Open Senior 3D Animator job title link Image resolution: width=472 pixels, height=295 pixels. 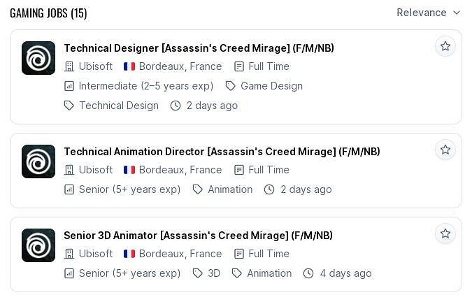tap(198, 236)
